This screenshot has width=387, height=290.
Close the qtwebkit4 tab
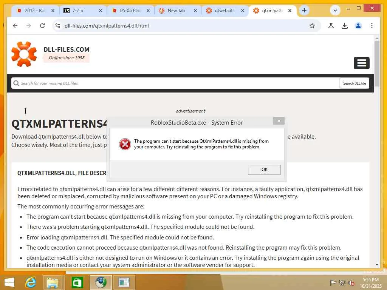(243, 11)
